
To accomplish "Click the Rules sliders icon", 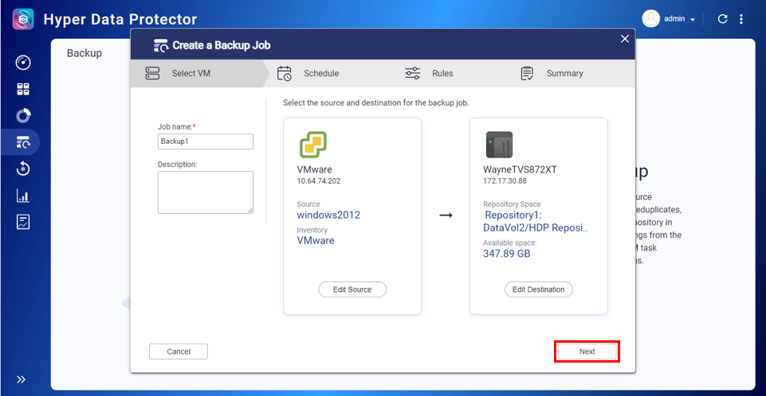I will (x=412, y=73).
